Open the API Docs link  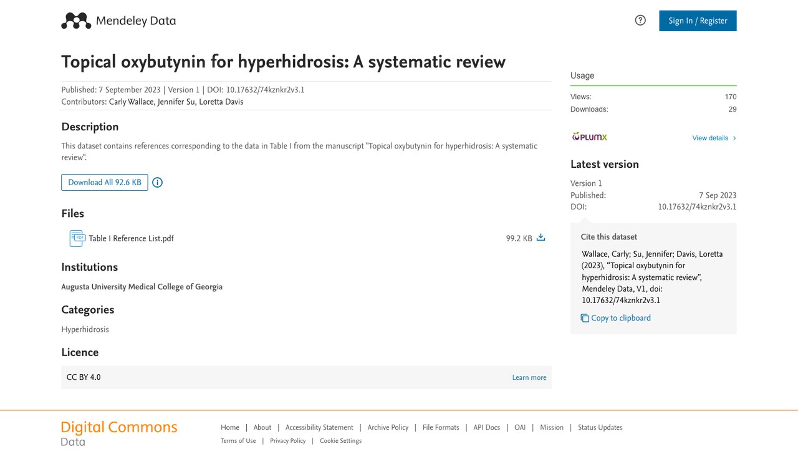click(487, 427)
